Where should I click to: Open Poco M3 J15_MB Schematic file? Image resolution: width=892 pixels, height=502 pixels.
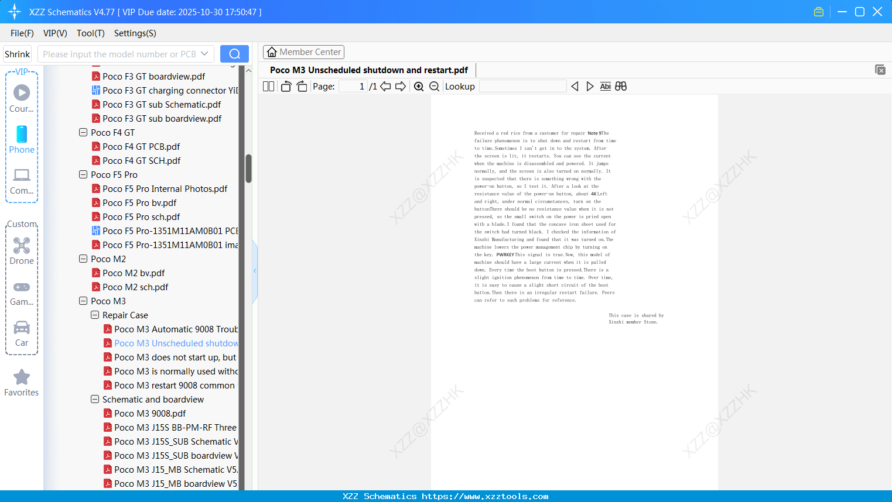170,470
